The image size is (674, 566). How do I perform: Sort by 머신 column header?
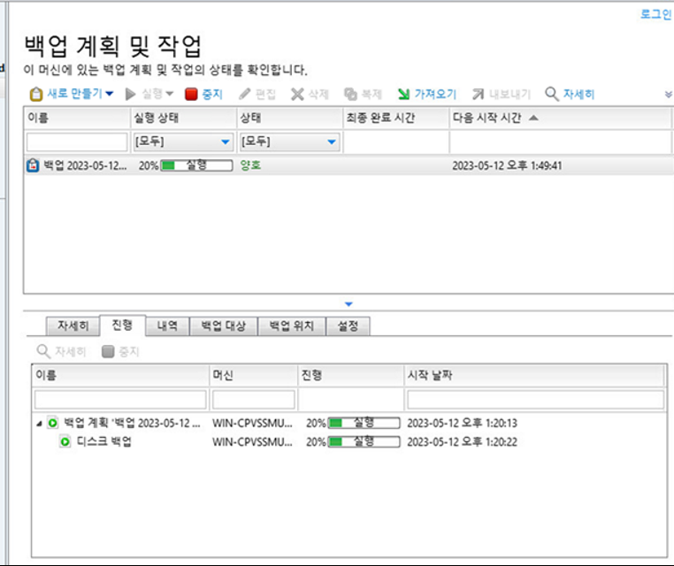[x=254, y=375]
